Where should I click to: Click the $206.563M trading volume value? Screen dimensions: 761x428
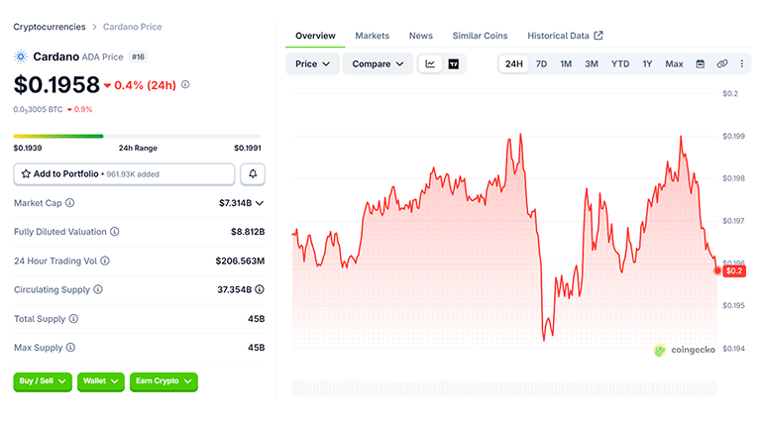pyautogui.click(x=240, y=261)
